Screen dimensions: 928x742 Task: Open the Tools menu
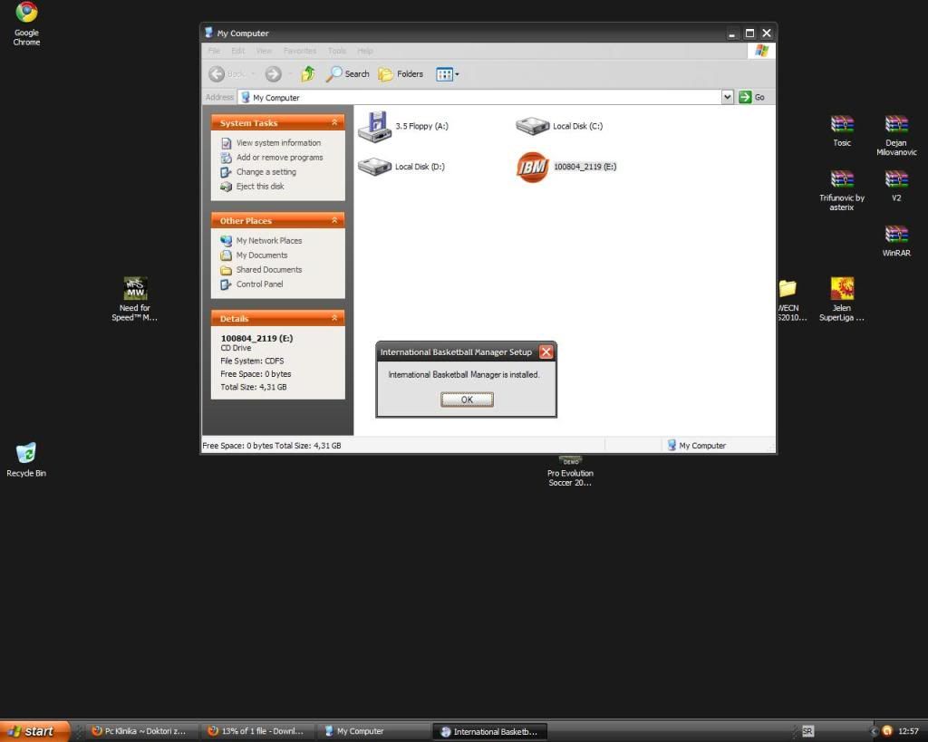click(x=337, y=51)
